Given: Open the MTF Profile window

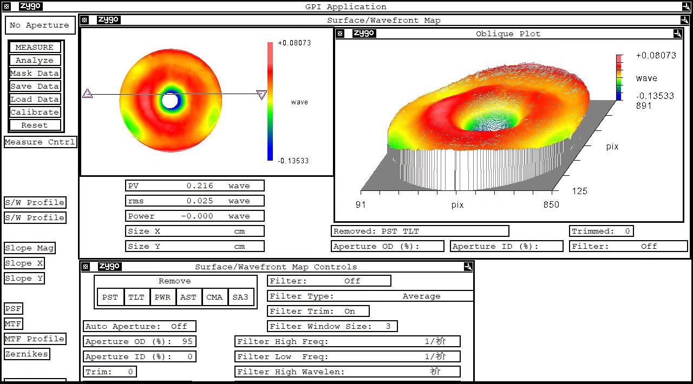Looking at the screenshot, I should [x=35, y=339].
